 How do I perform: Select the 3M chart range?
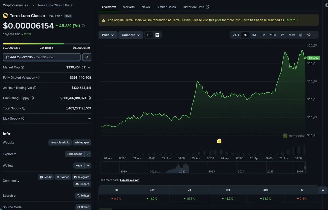pyautogui.click(x=263, y=35)
